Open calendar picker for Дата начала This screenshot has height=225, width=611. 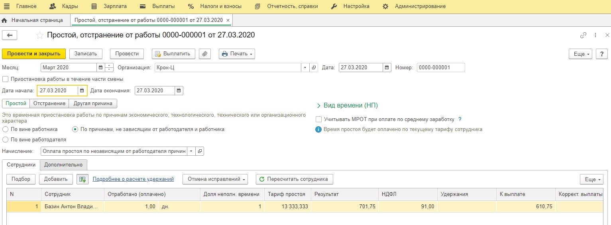[82, 91]
